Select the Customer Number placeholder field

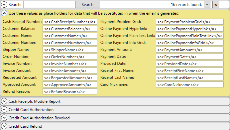[x=70, y=43]
